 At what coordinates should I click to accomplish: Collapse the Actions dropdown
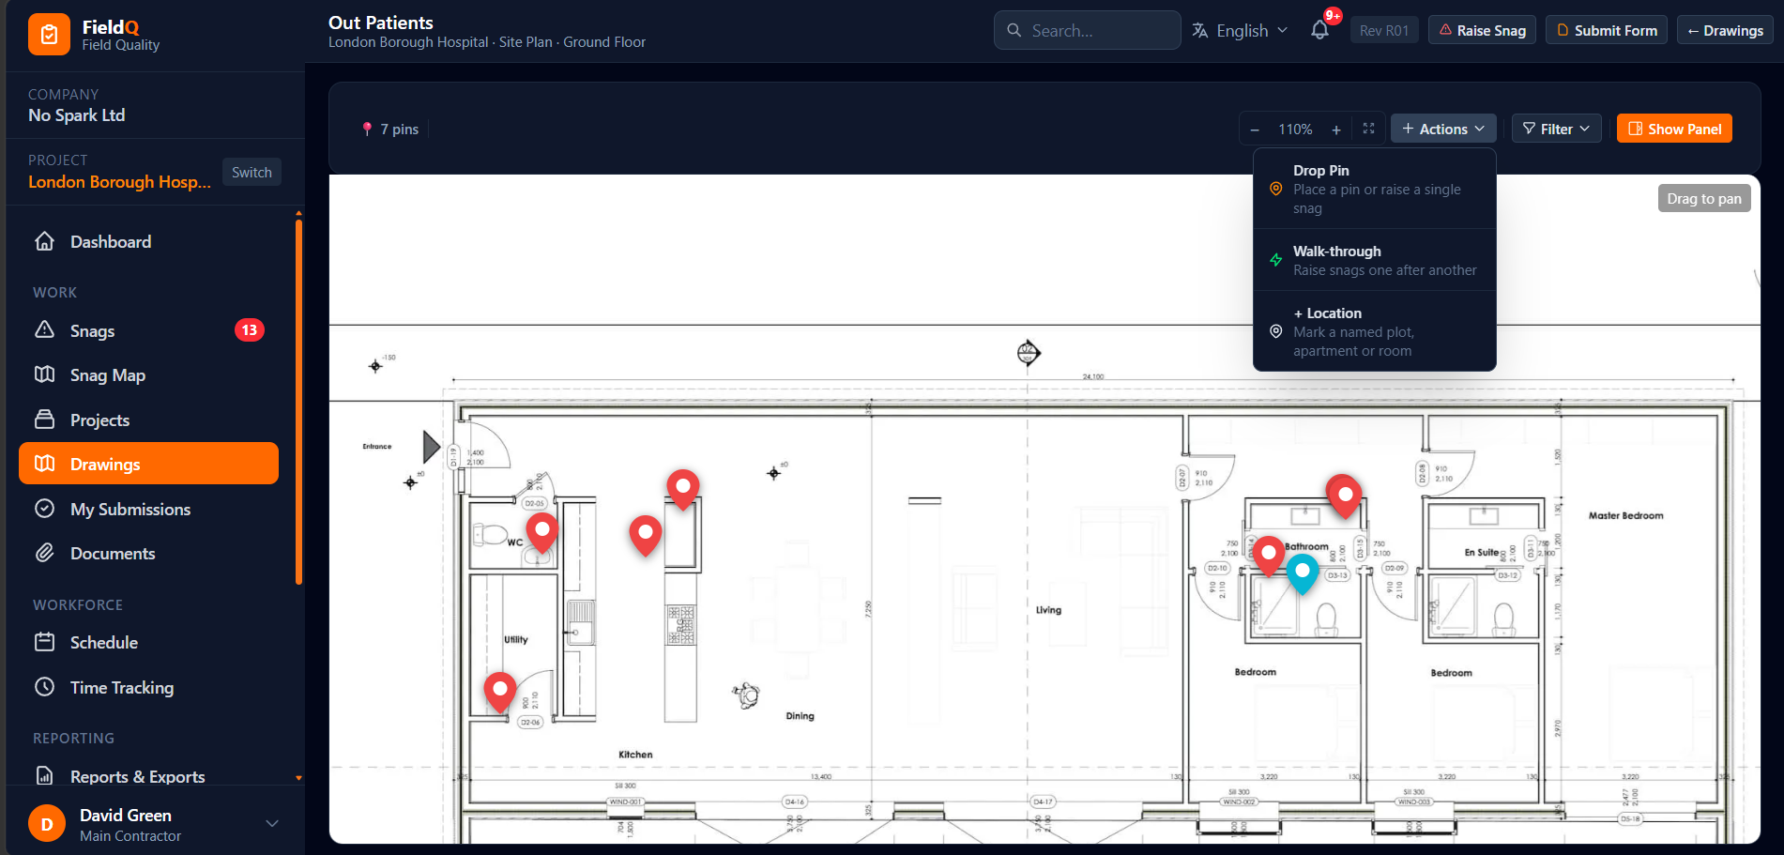coord(1443,129)
